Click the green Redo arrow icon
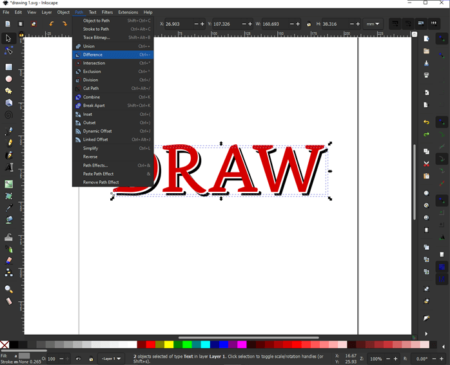The height and width of the screenshot is (365, 450). coord(426,135)
